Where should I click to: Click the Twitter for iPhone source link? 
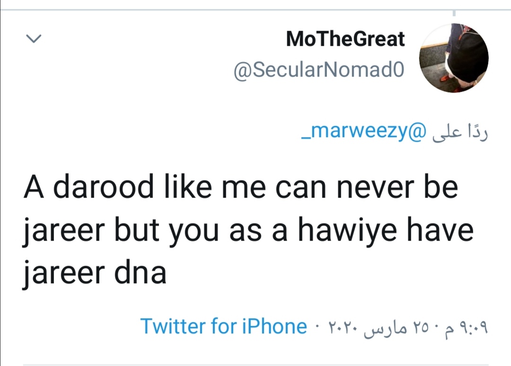[223, 326]
